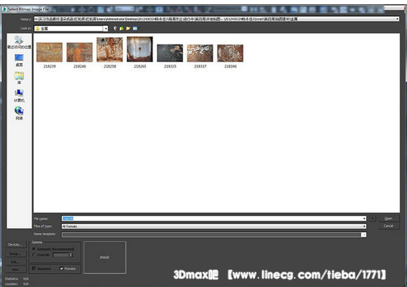Screen dimensions: 407x287
Task: Open Computer (计算机) in the sidebar
Action: [19, 95]
